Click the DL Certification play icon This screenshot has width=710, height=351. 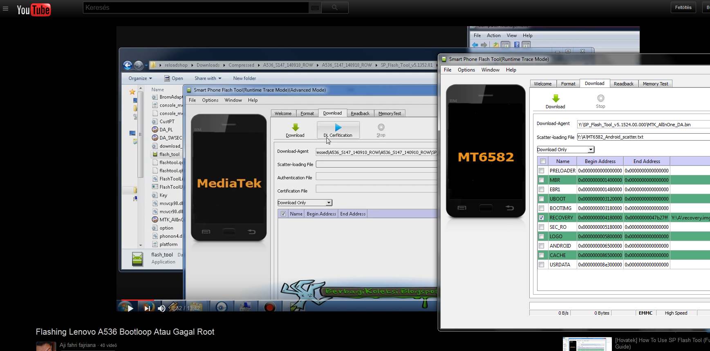(x=338, y=127)
